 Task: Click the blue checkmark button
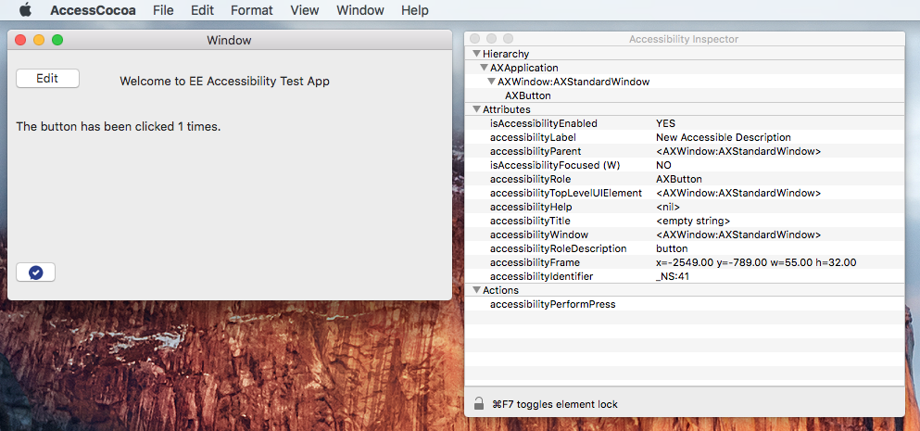click(36, 273)
